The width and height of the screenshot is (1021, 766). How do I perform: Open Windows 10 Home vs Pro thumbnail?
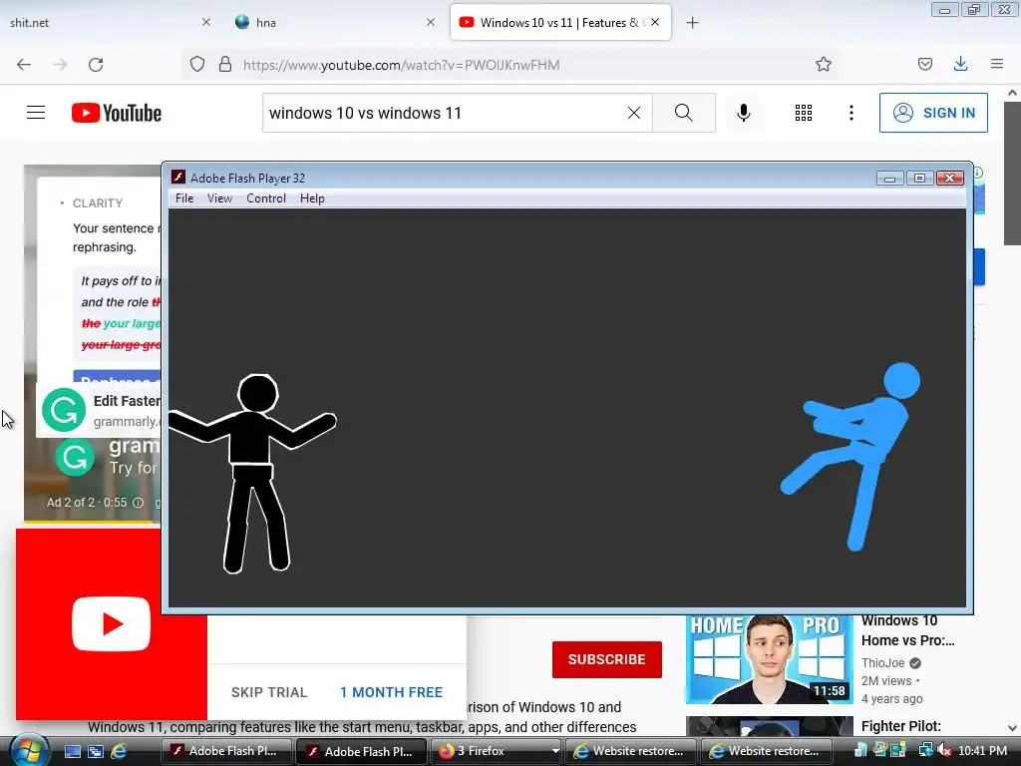click(x=769, y=658)
